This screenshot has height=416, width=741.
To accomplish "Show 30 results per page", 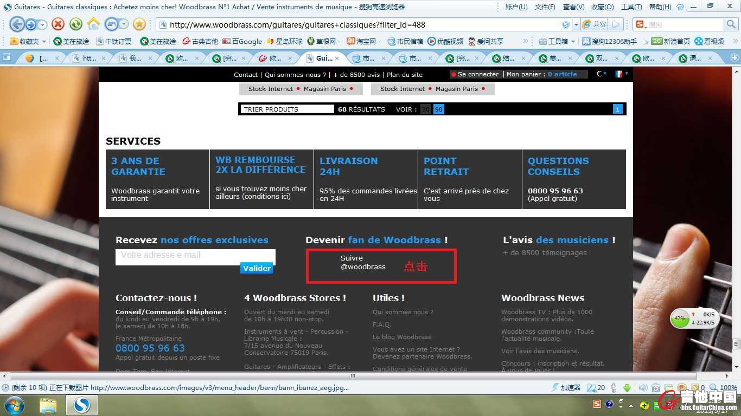I will 426,109.
